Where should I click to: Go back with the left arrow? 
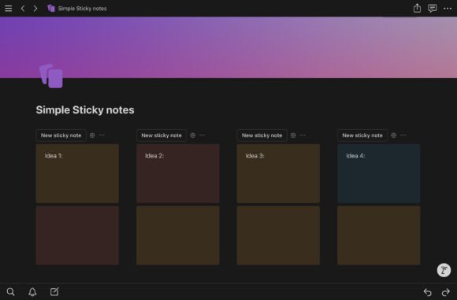tap(23, 9)
